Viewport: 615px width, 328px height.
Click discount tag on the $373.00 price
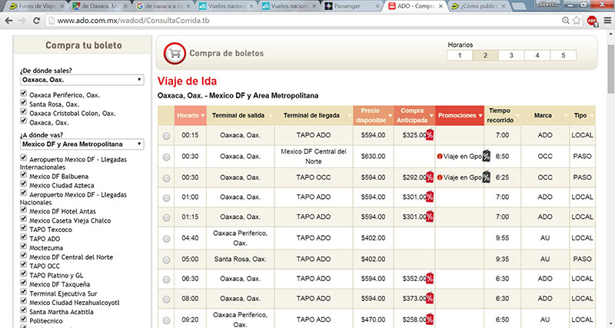click(x=430, y=298)
